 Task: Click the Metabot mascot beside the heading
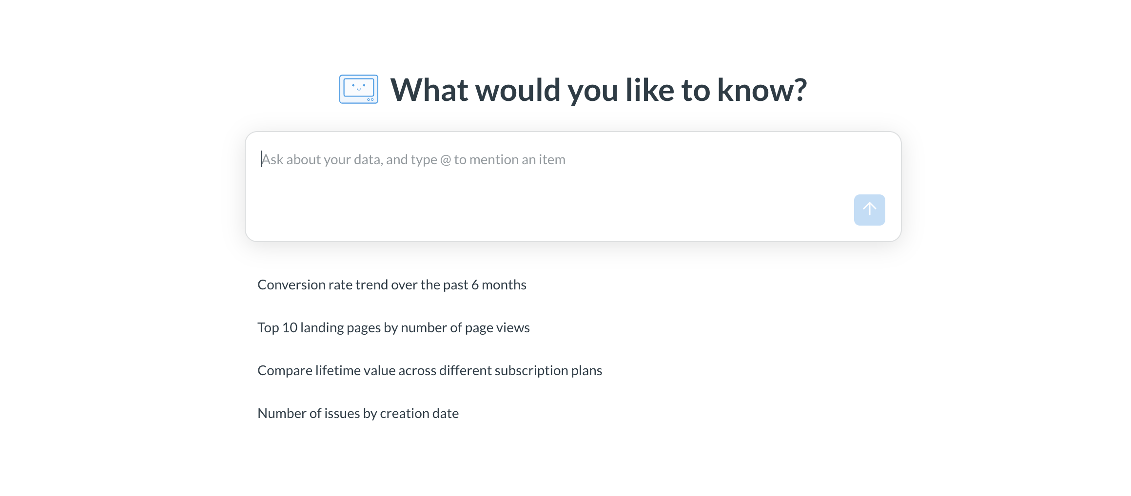(358, 89)
